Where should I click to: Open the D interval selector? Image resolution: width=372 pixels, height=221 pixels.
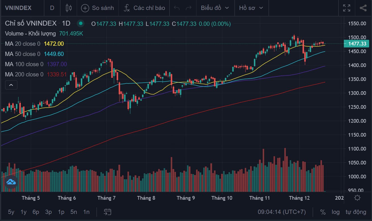point(52,8)
